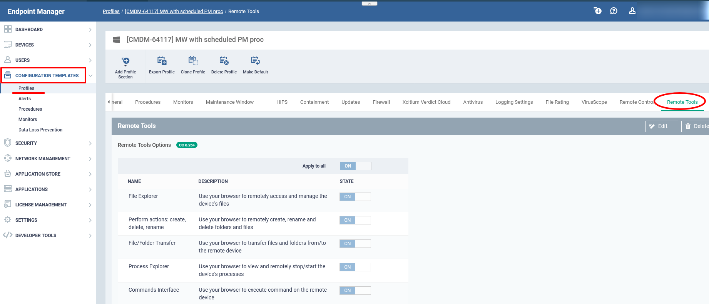Click the add/enroll icon in top header

point(597,11)
